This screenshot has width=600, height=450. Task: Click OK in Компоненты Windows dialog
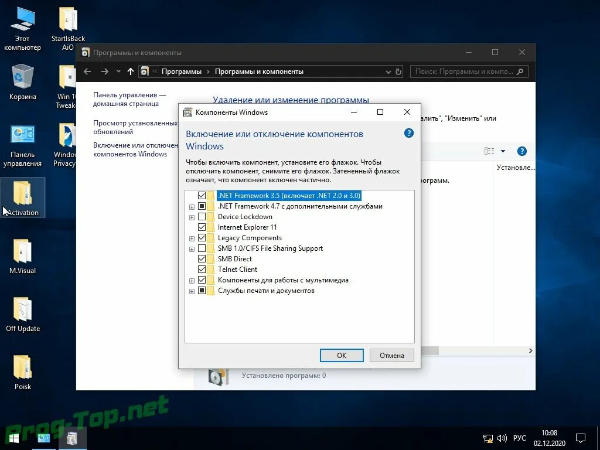(x=342, y=355)
